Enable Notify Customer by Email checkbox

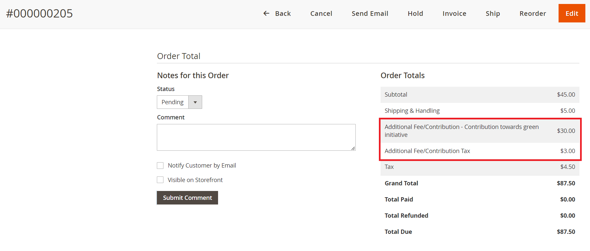160,166
